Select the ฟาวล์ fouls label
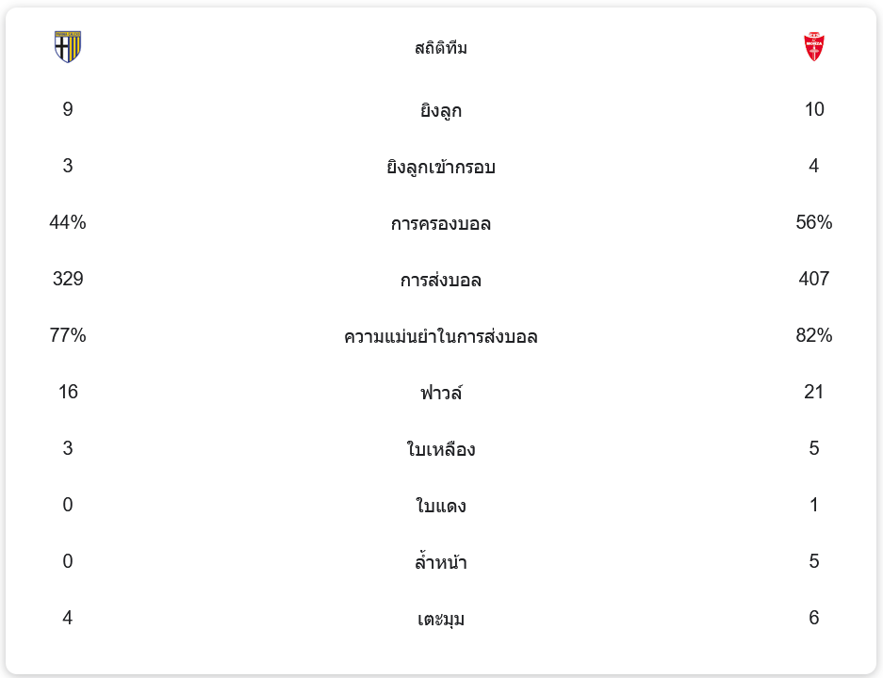This screenshot has height=678, width=883. [x=441, y=394]
